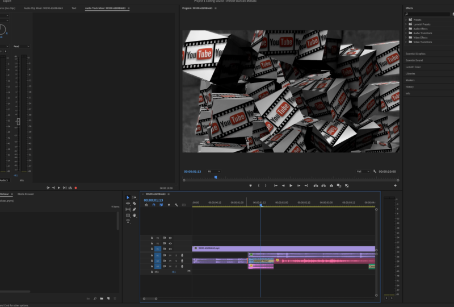Screen dimensions: 454x307
Task: Open the History panel
Action: click(409, 87)
